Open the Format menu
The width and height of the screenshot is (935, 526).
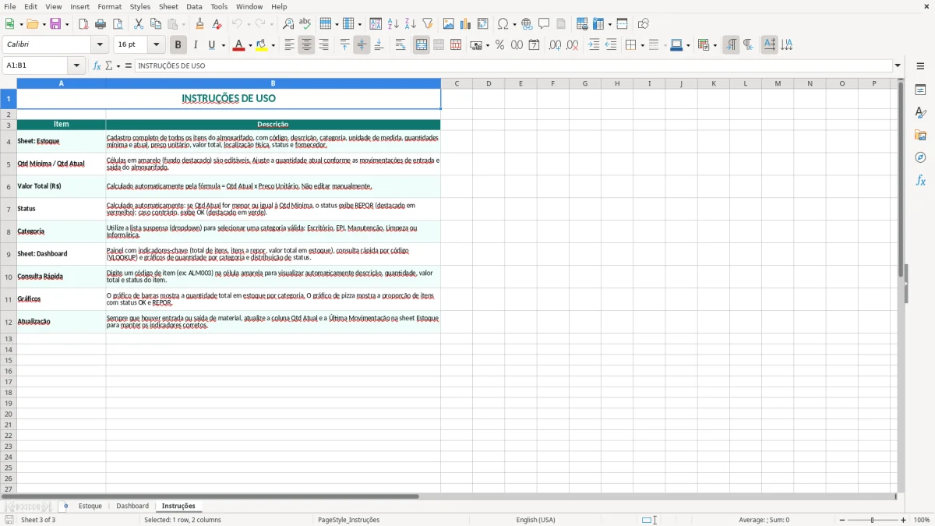(109, 6)
